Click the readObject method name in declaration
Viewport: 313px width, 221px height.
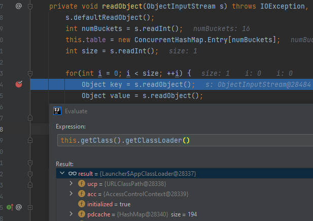[x=122, y=7]
